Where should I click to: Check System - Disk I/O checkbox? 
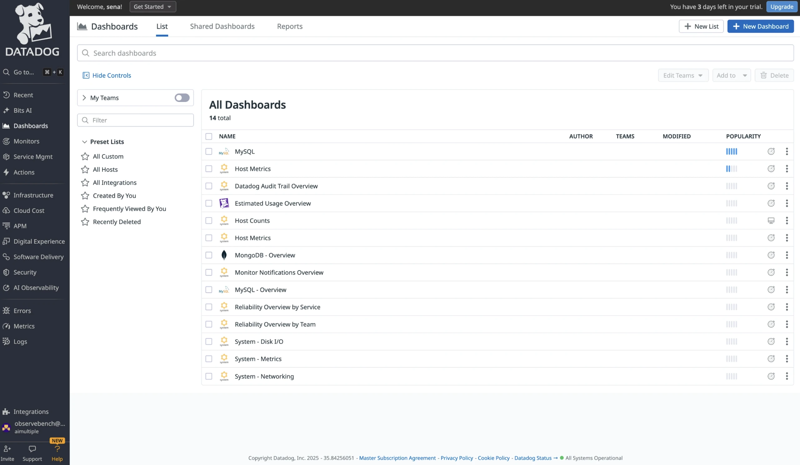[208, 341]
